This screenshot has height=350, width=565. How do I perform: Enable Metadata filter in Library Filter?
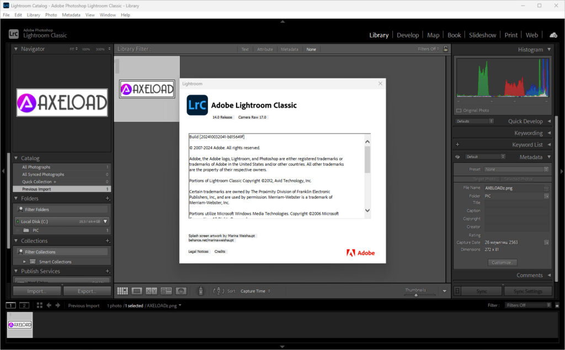tap(289, 49)
